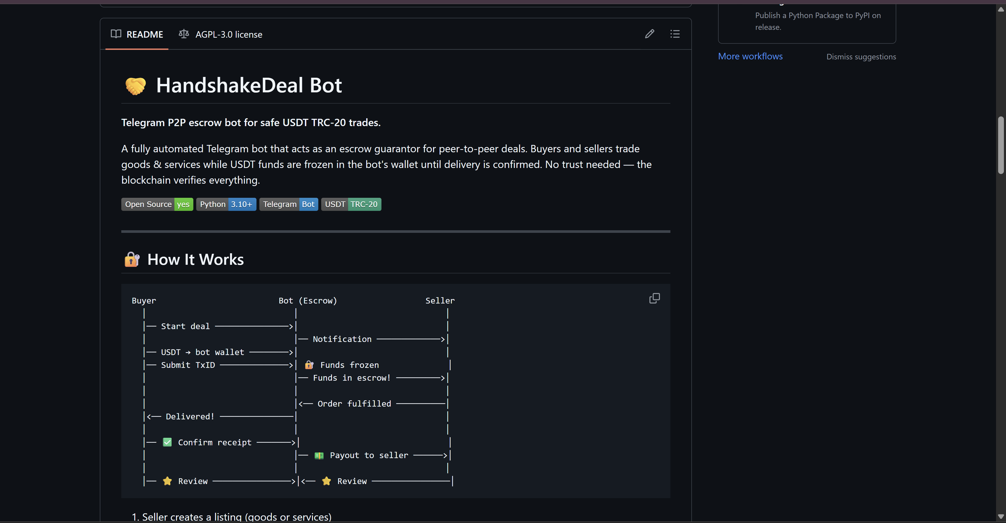Click 'Delivered!' in the diagram
The height and width of the screenshot is (523, 1006).
190,416
